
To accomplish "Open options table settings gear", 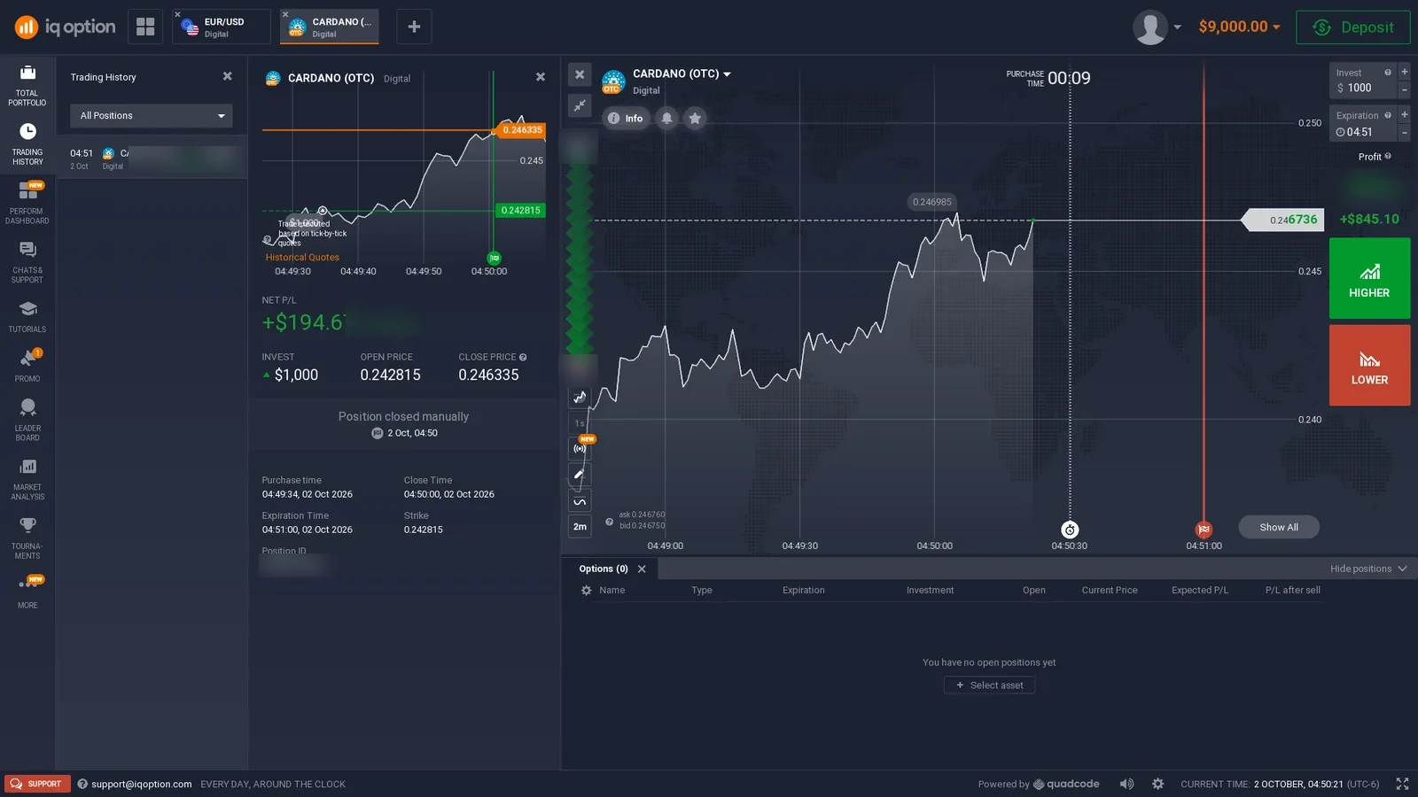I will pyautogui.click(x=586, y=591).
